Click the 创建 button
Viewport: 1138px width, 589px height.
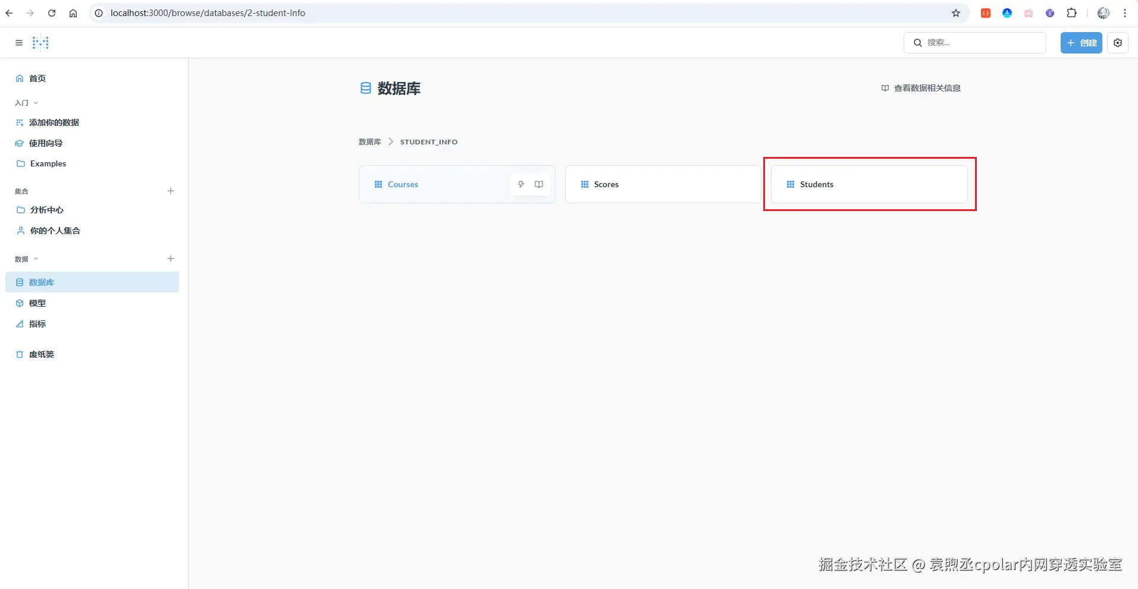point(1081,43)
